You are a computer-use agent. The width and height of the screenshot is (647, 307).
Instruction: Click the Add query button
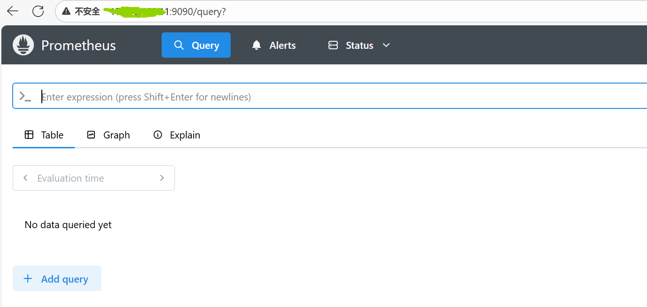(57, 278)
